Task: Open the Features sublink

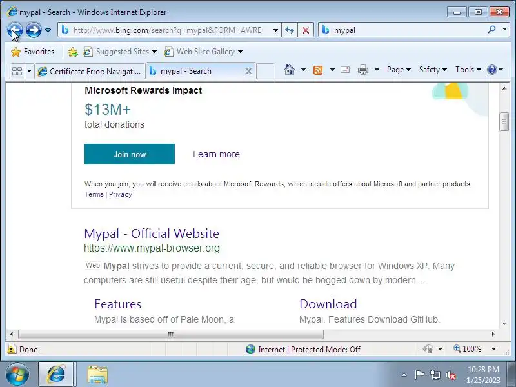Action: (117, 304)
